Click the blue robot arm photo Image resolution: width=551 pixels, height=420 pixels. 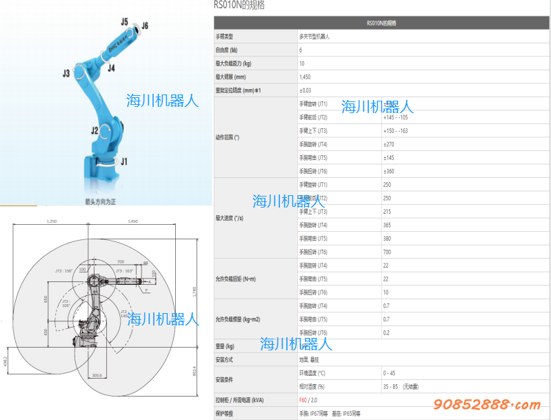106,103
